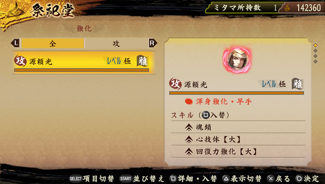Click the 源頼光 portrait thumbnail
The image size is (325, 184).
point(237,60)
